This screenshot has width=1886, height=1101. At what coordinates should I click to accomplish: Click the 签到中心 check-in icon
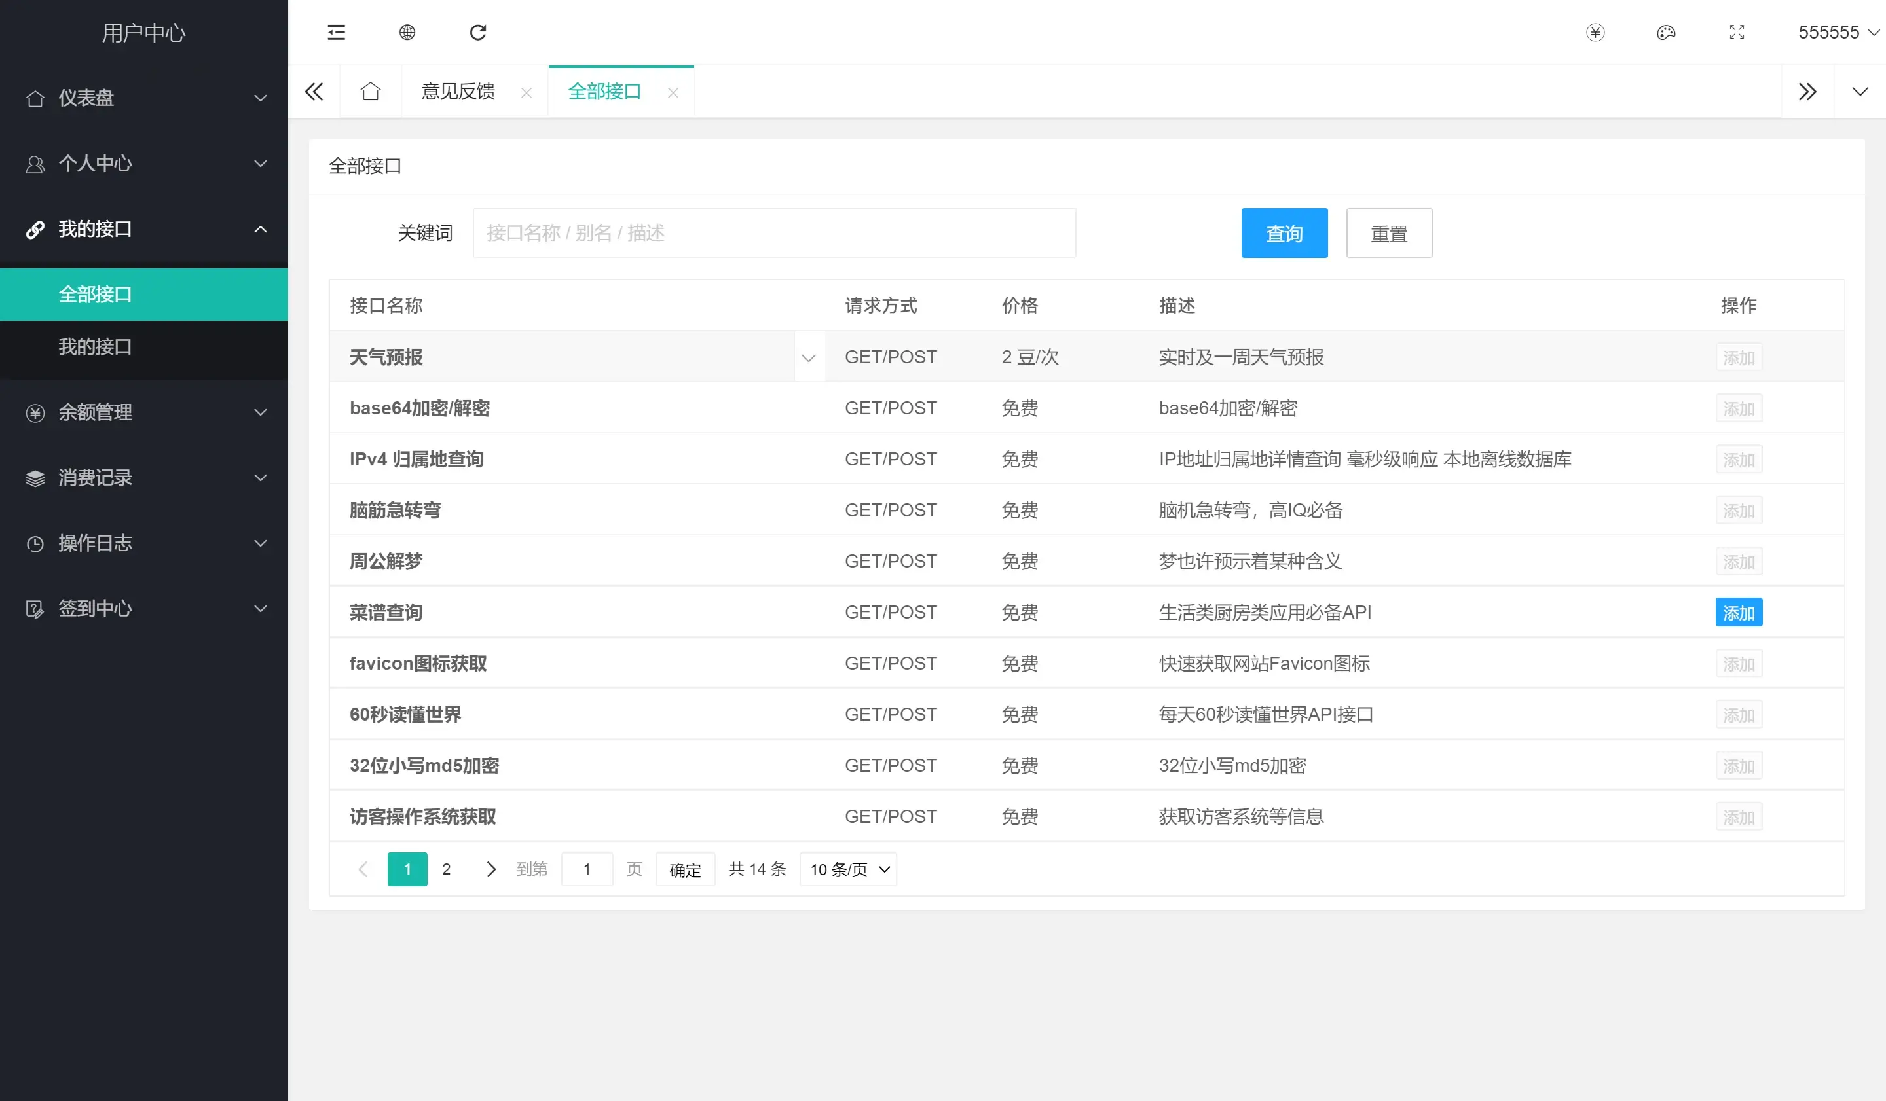click(35, 609)
